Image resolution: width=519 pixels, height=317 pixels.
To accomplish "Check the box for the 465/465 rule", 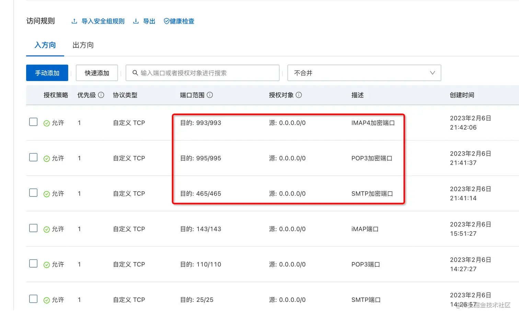I will click(33, 193).
